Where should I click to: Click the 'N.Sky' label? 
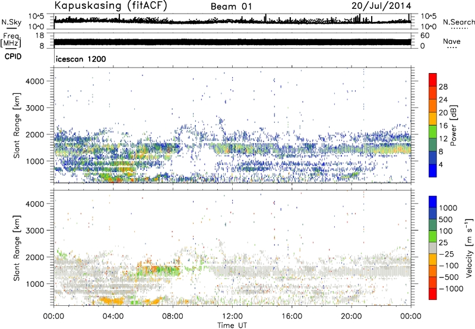11,22
